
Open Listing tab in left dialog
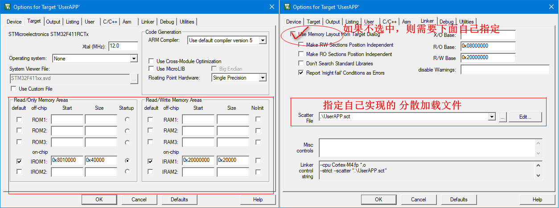pyautogui.click(x=72, y=22)
